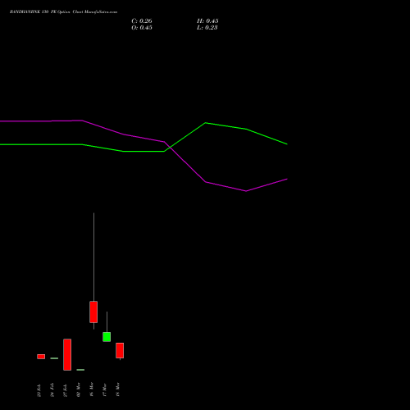The width and height of the screenshot is (410, 410).
Task: Click the '24 Feb' date axis label
Action: click(x=52, y=390)
